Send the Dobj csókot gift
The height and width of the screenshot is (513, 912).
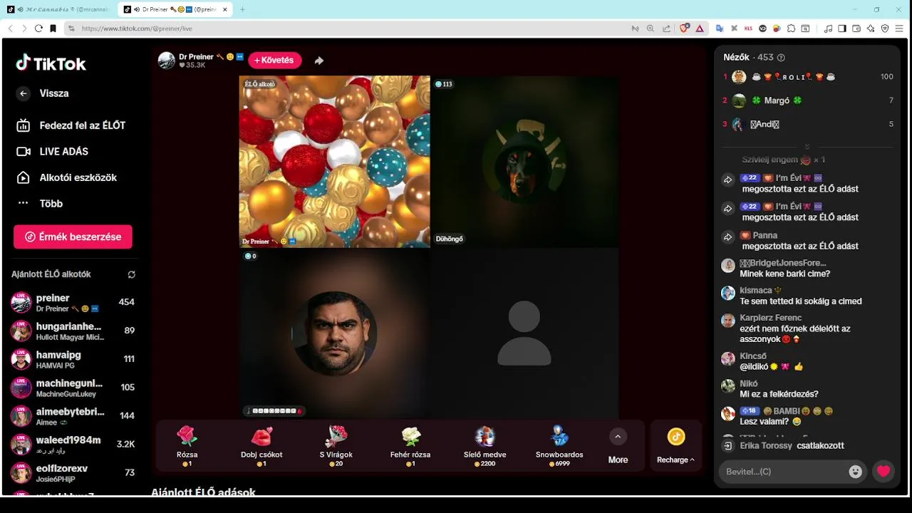[261, 445]
